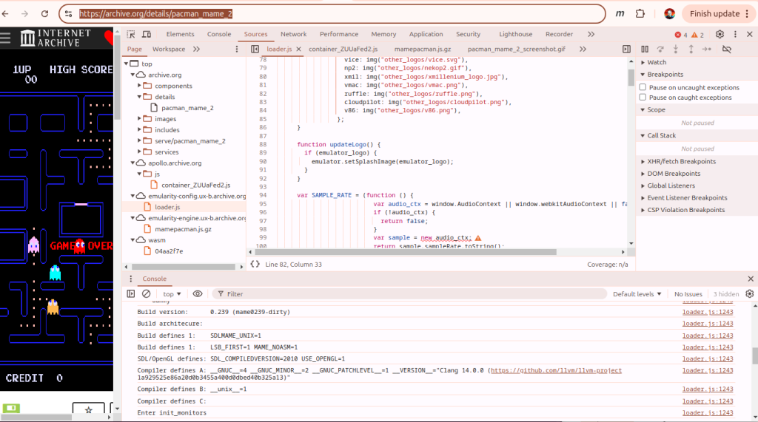Expand the components folder in tree

pos(139,86)
